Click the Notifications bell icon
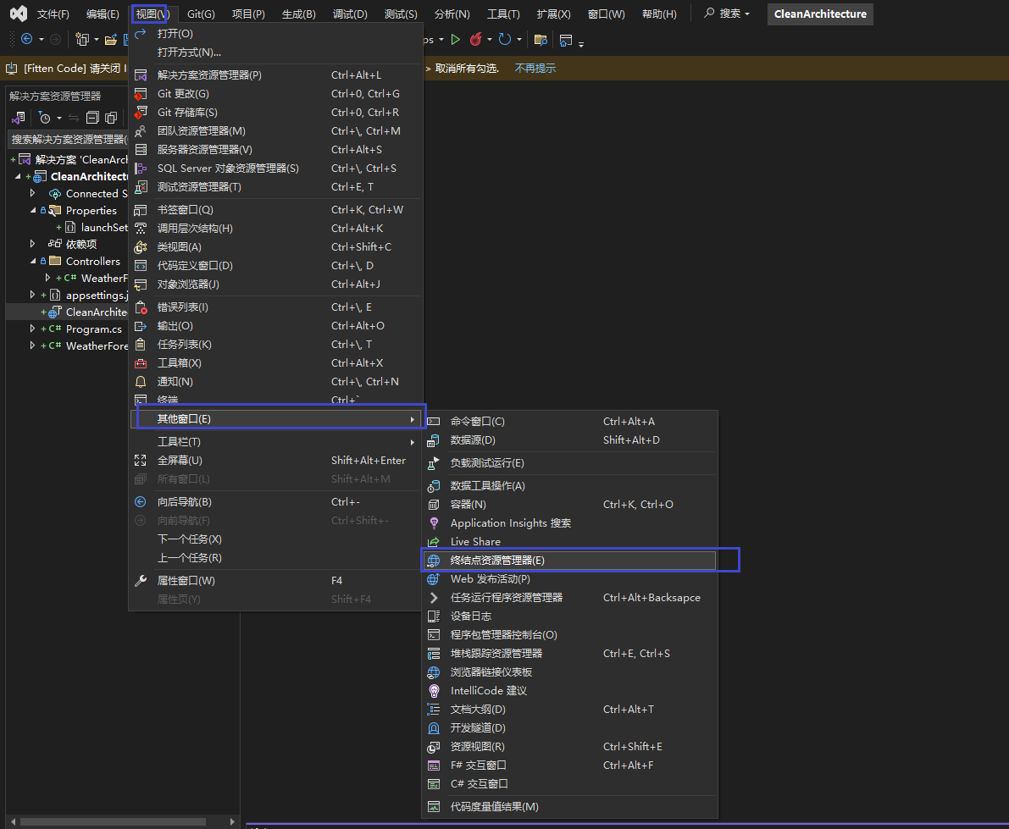Image resolution: width=1009 pixels, height=829 pixels. [x=141, y=382]
